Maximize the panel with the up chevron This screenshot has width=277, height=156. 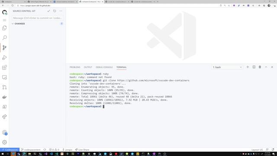point(266,67)
